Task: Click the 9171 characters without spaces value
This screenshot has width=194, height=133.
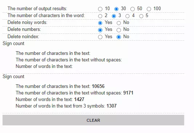Action: (128, 93)
